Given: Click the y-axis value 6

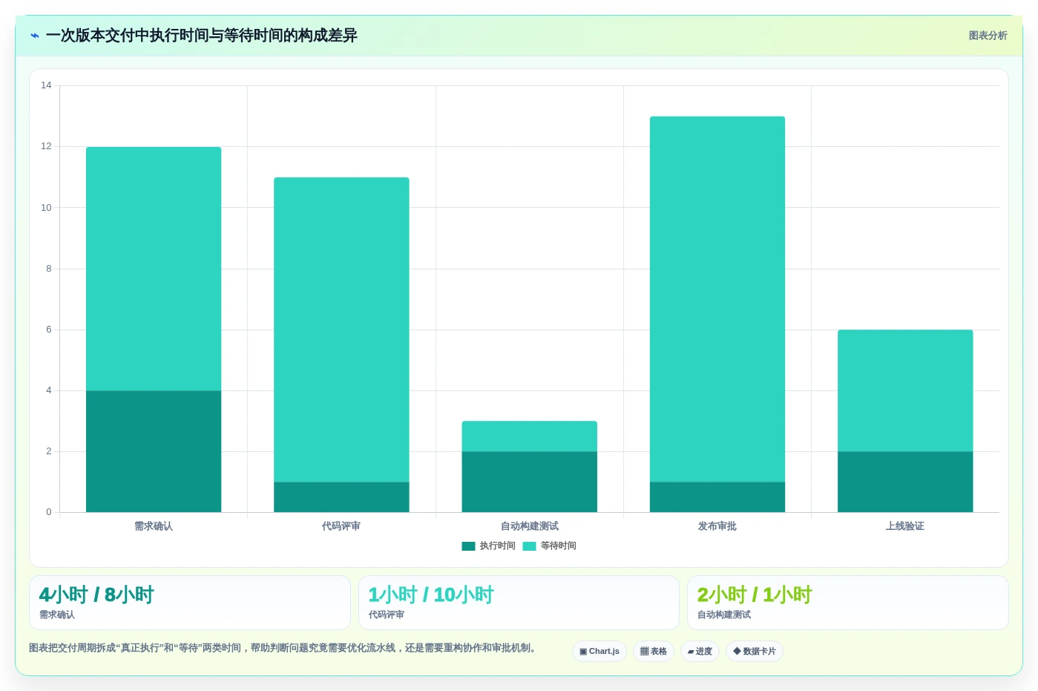Looking at the screenshot, I should (49, 330).
